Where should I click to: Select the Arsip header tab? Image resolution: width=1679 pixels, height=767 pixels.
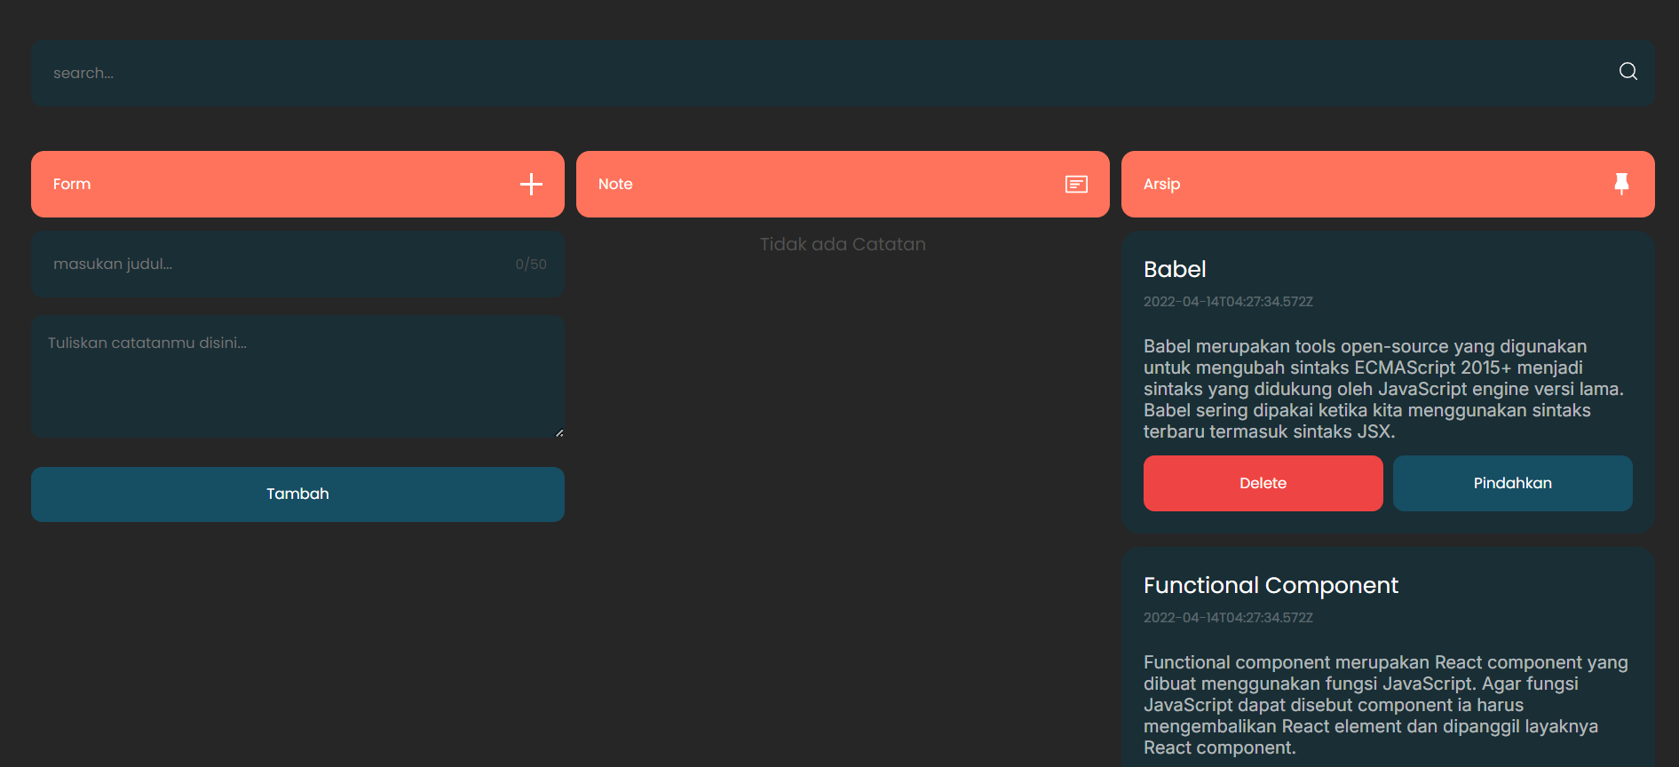(1388, 184)
